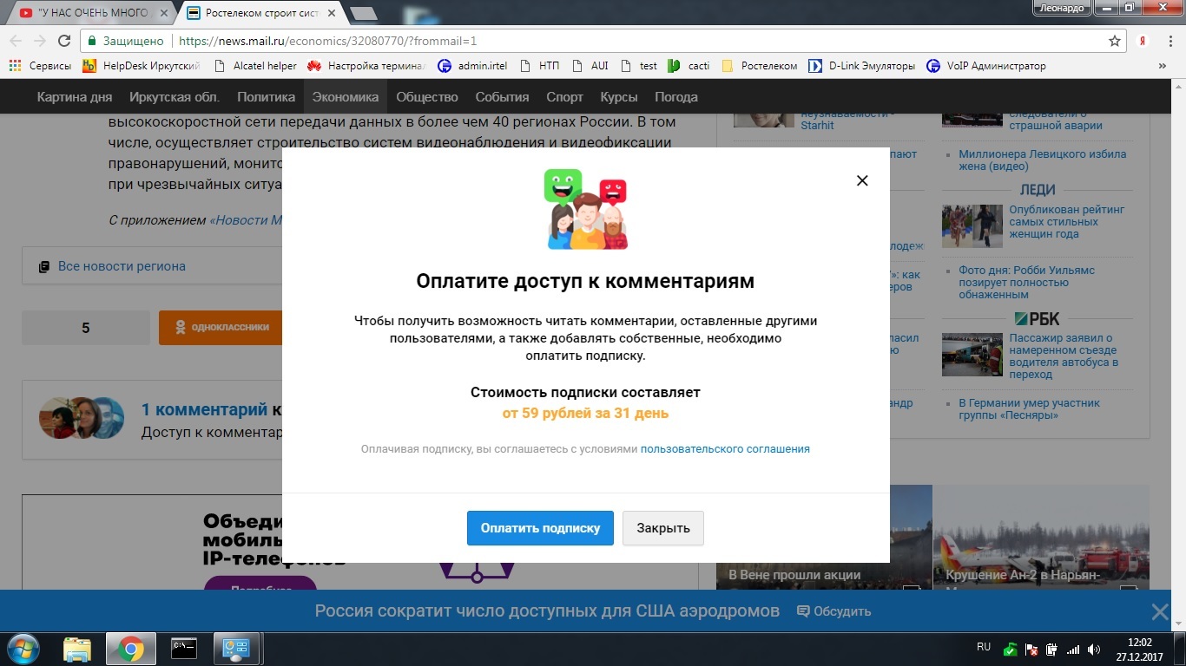Open the 'test' bookmark
Screen dimensions: 1186x666
pos(638,65)
